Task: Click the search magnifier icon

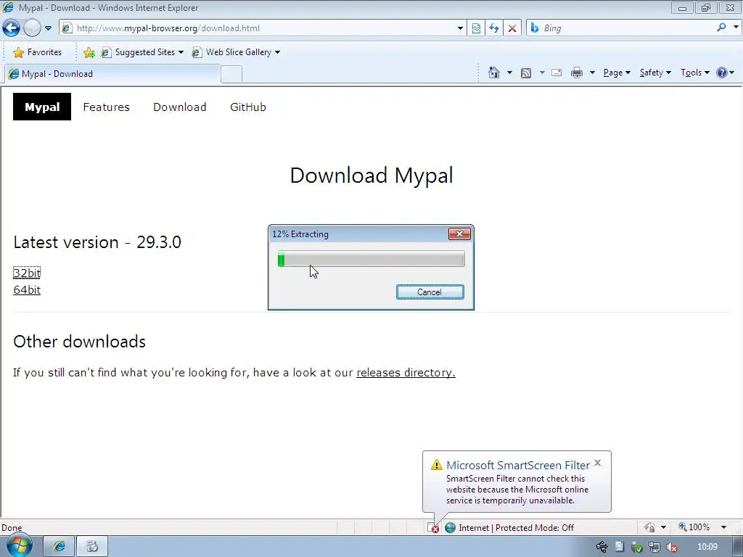Action: 721,28
